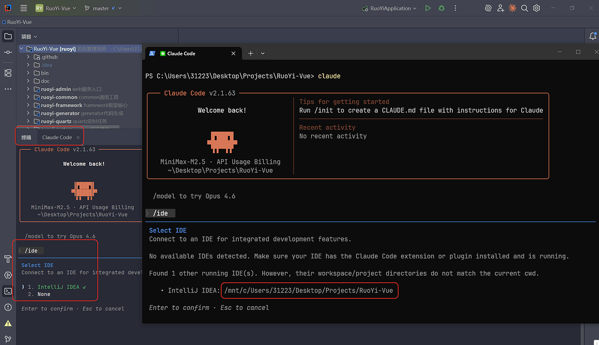Click the 'Recent activity' heading
This screenshot has width=599, height=345.
point(328,127)
